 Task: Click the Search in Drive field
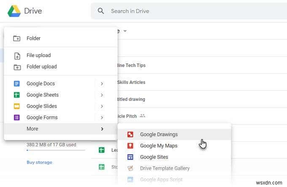click(x=189, y=11)
